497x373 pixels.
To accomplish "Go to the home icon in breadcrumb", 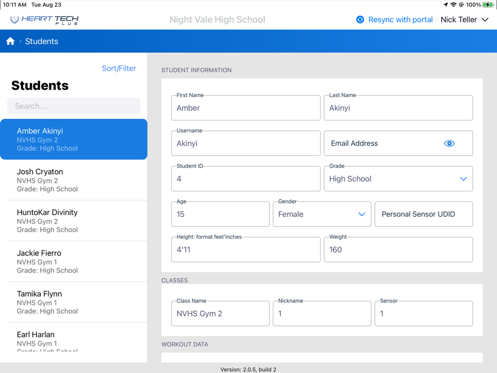I will point(10,41).
